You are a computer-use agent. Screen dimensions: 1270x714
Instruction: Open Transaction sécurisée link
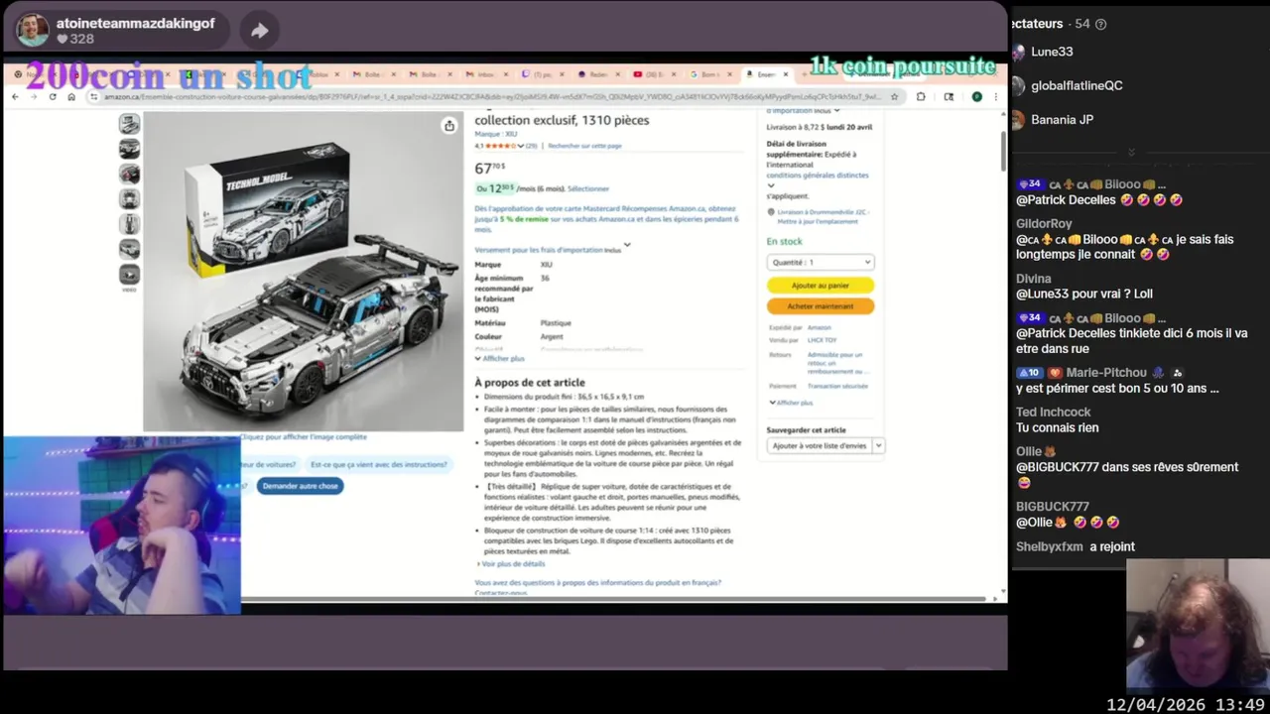click(838, 386)
